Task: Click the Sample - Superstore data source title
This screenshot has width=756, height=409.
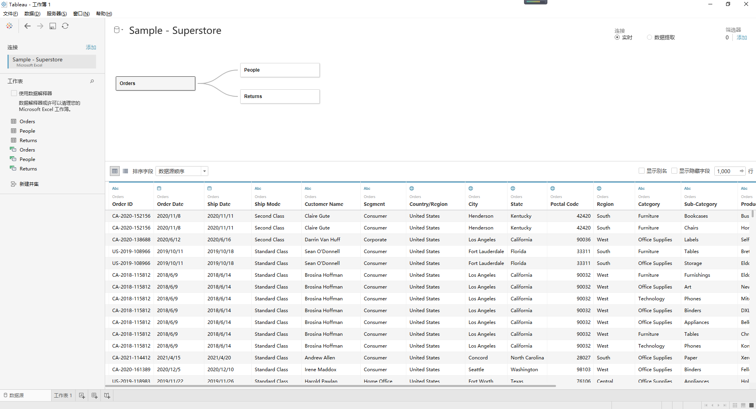Action: tap(175, 30)
